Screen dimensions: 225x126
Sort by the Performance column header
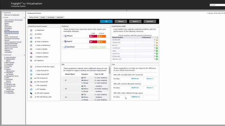coord(146,37)
